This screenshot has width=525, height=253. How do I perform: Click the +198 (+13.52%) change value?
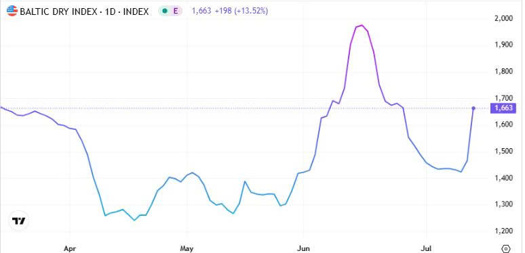point(241,11)
